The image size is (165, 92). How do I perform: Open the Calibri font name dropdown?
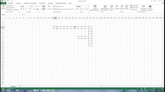pyautogui.click(x=30, y=6)
